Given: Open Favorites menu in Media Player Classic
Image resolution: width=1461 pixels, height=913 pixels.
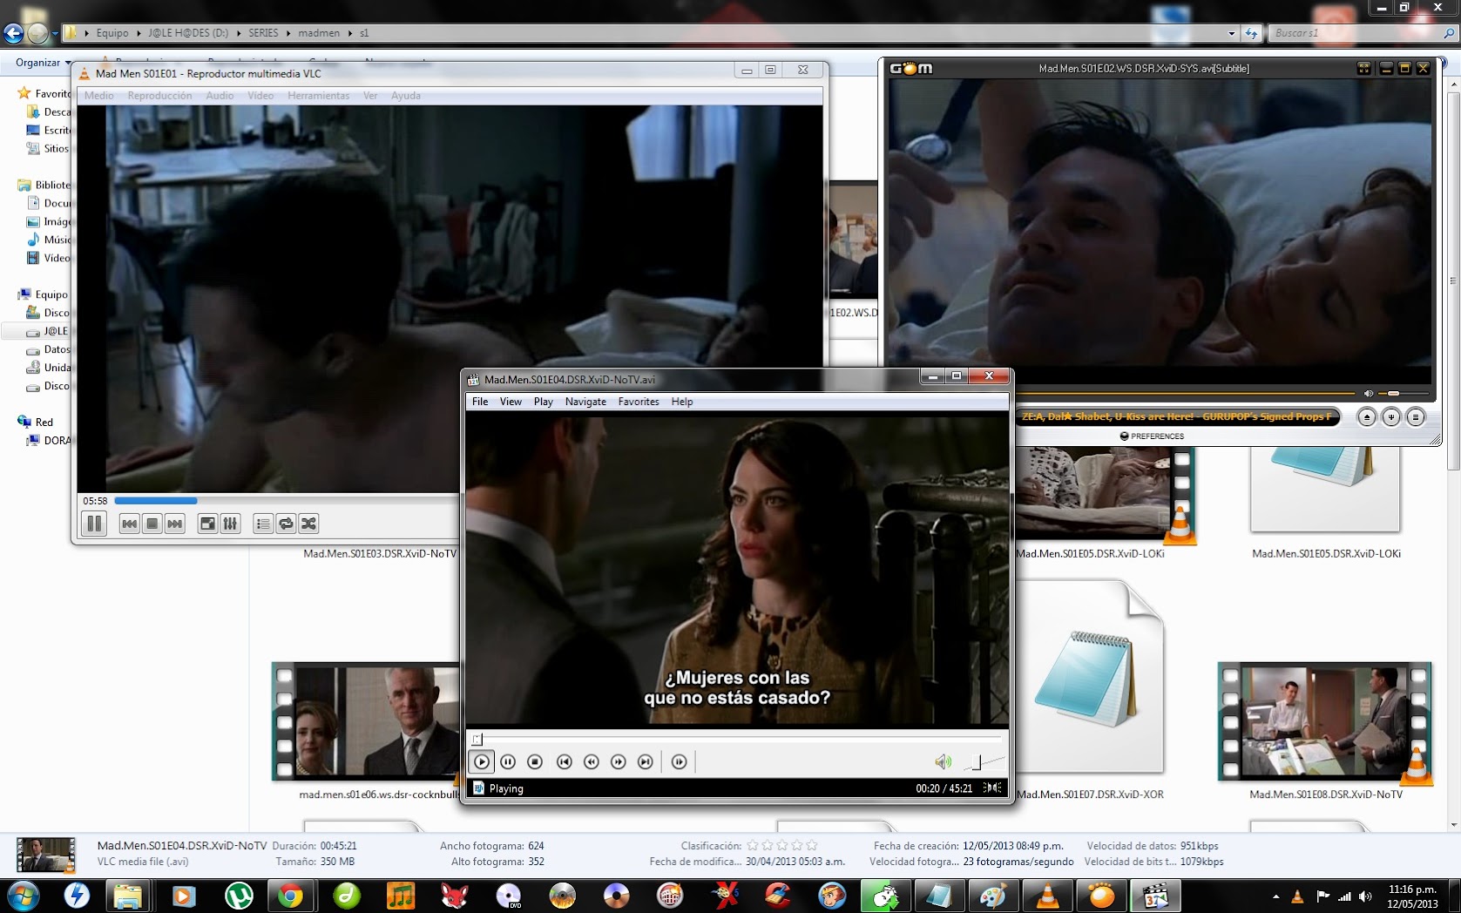Looking at the screenshot, I should click(x=639, y=402).
